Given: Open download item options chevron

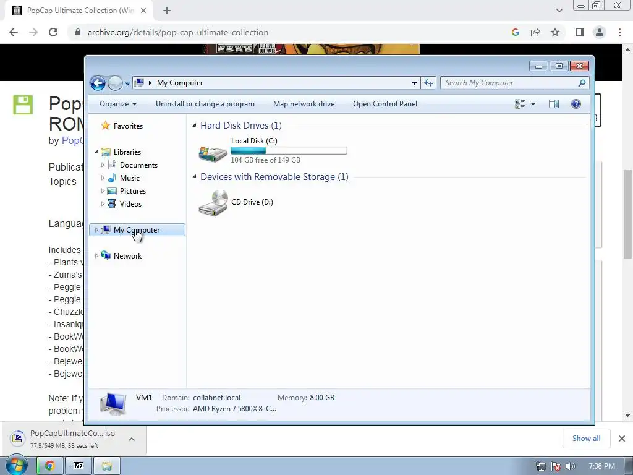Looking at the screenshot, I should [132, 439].
